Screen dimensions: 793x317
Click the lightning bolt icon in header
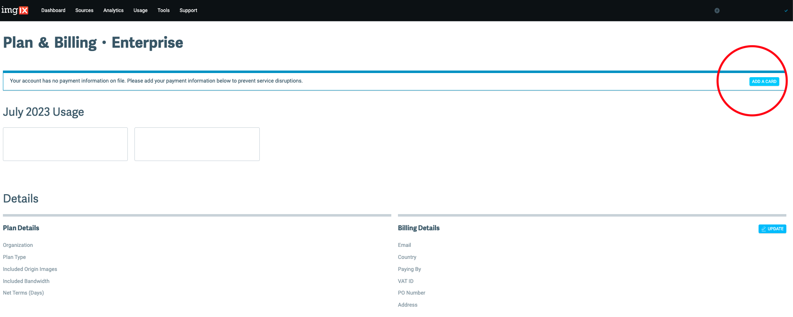717,11
